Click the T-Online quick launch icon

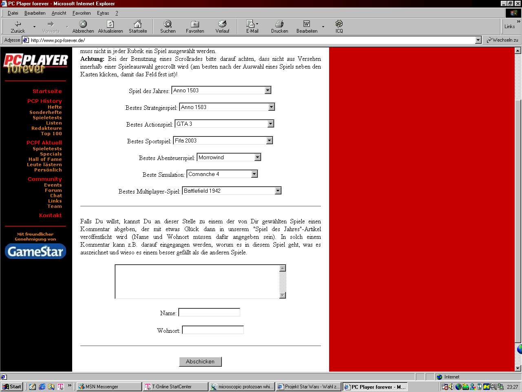pyautogui.click(x=61, y=387)
